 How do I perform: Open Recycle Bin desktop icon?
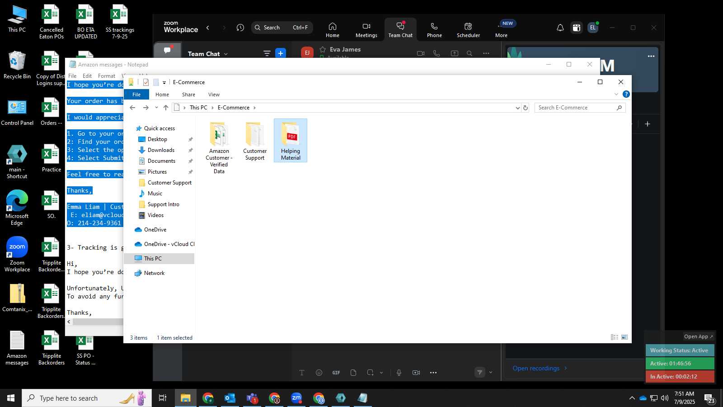pos(17,65)
